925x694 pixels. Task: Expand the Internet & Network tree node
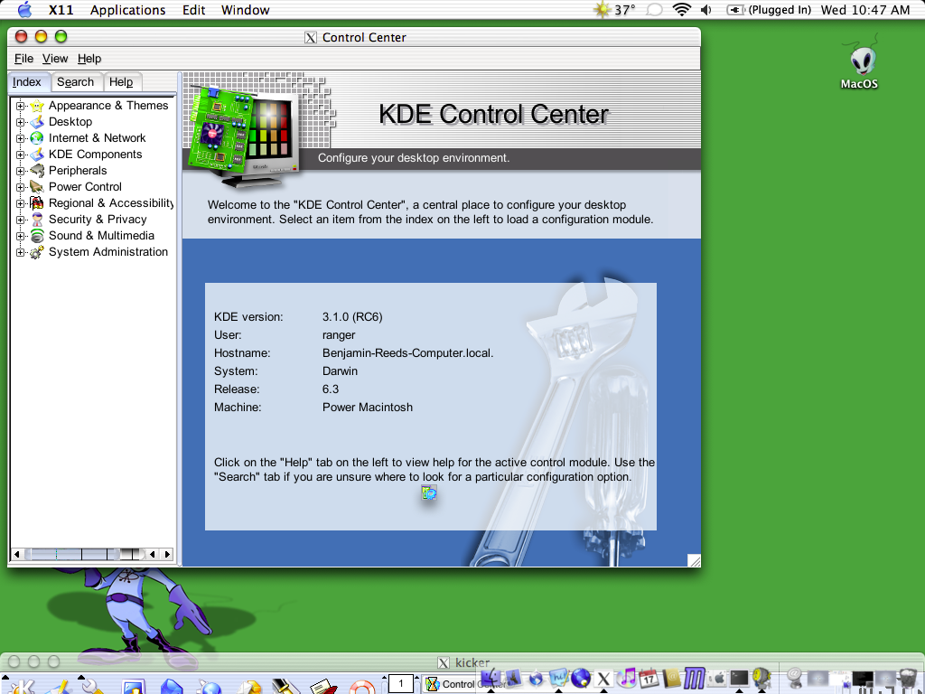(x=20, y=138)
